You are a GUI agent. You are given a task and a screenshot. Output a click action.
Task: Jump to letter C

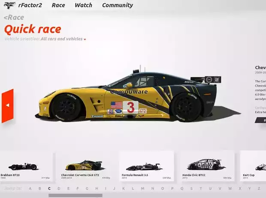point(49,189)
